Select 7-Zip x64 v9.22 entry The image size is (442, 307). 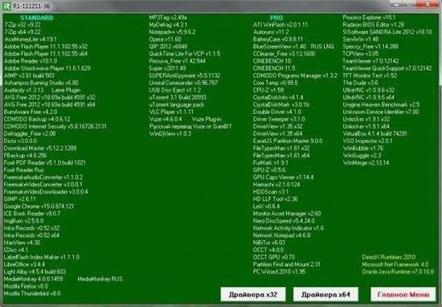[x=23, y=32]
